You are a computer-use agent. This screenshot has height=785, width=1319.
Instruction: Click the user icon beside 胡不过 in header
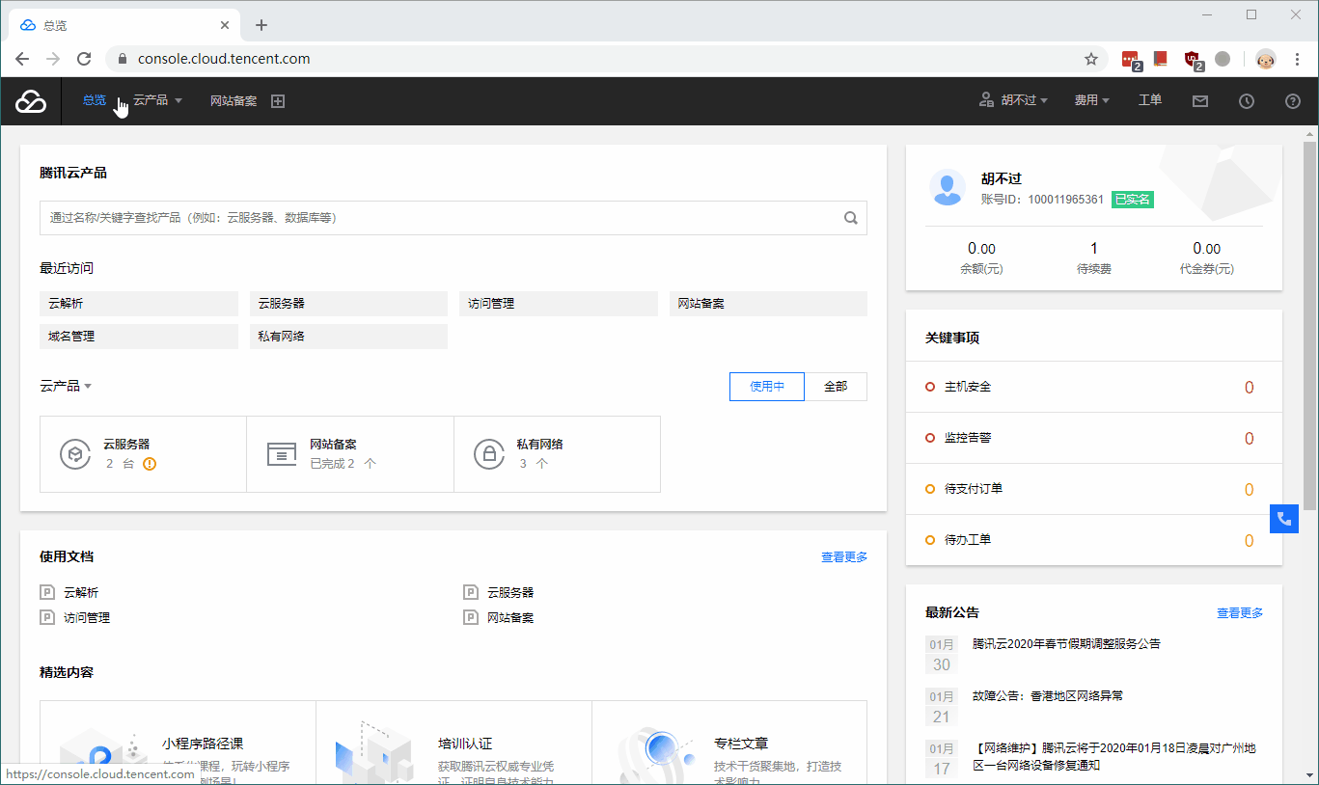(x=986, y=100)
